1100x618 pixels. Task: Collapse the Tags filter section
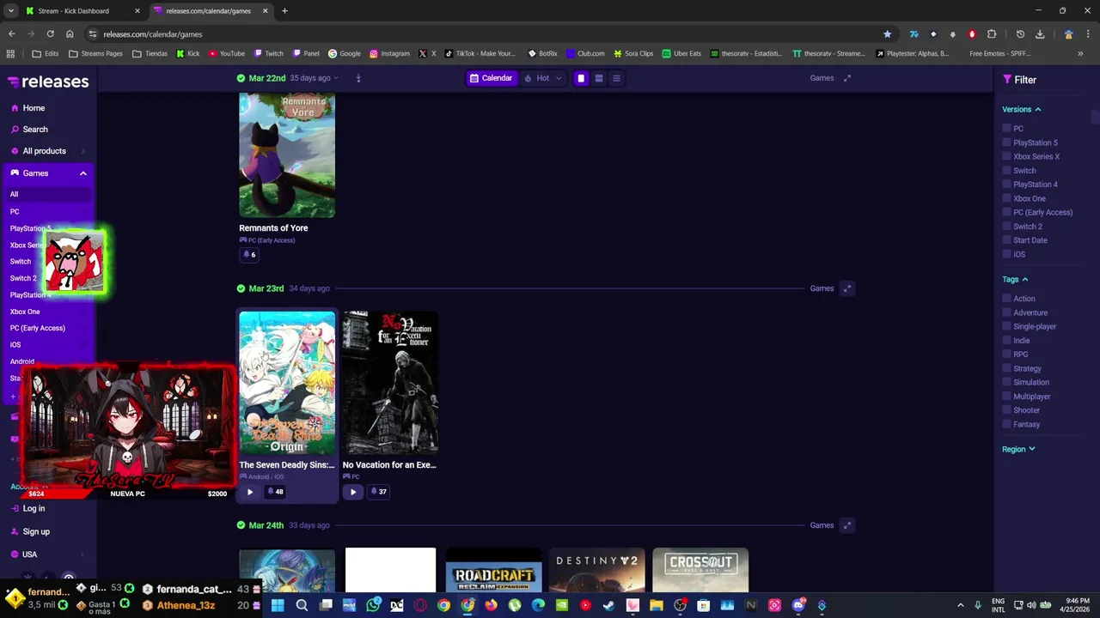coord(1015,280)
